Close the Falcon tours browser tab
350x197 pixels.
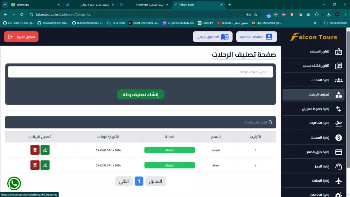(221, 5)
